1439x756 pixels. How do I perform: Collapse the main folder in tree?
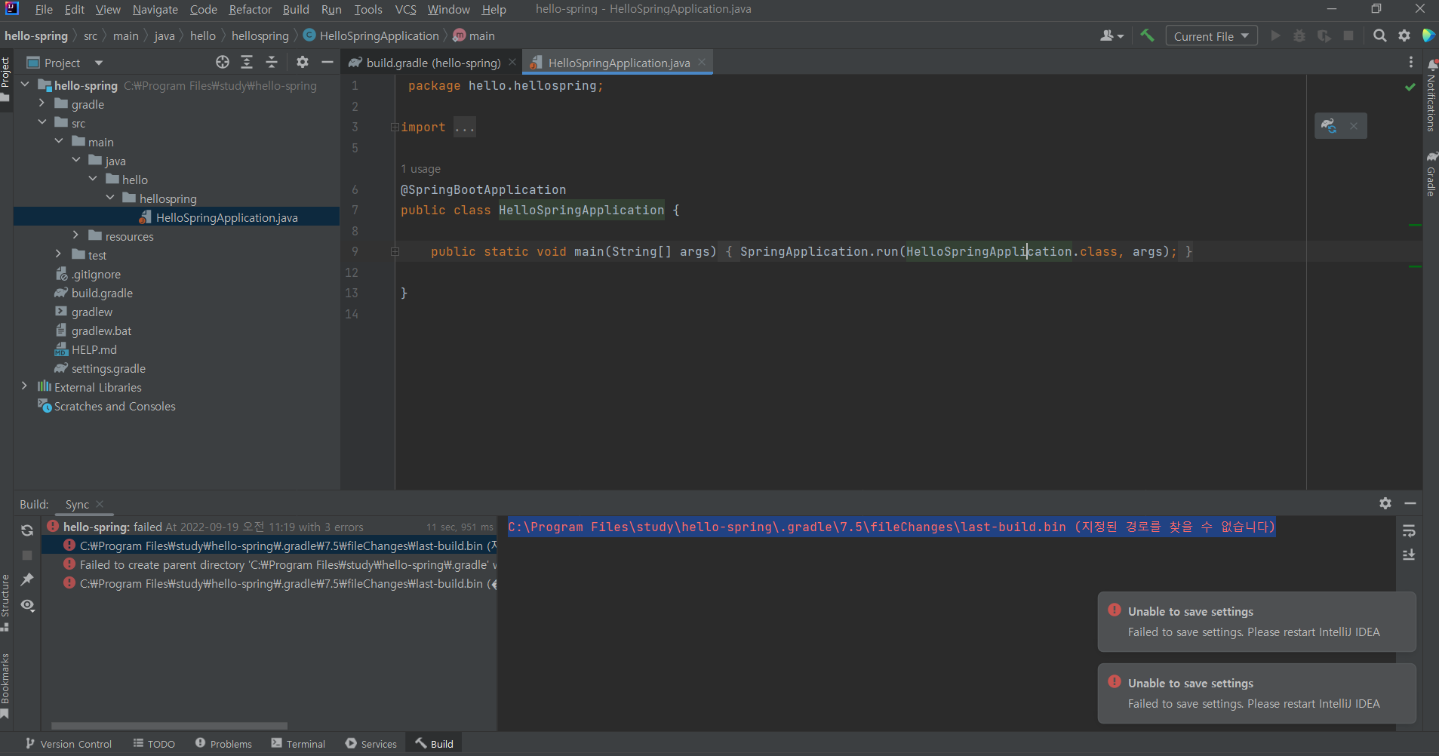(x=59, y=141)
